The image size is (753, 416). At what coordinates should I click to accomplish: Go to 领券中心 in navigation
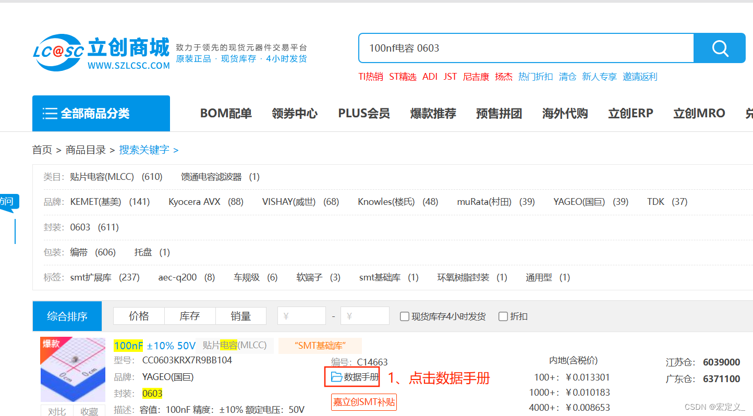295,114
